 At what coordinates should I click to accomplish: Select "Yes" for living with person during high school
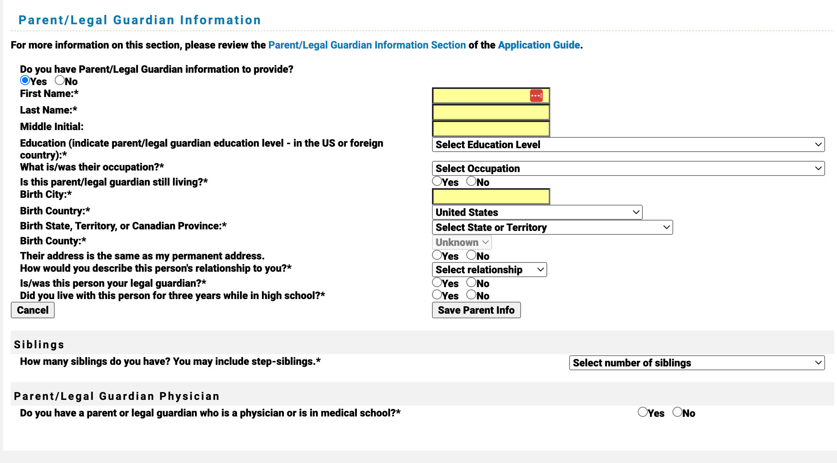437,294
